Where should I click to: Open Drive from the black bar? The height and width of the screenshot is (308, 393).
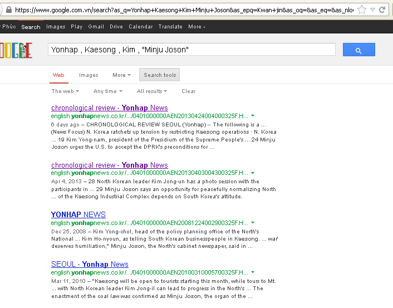point(116,27)
